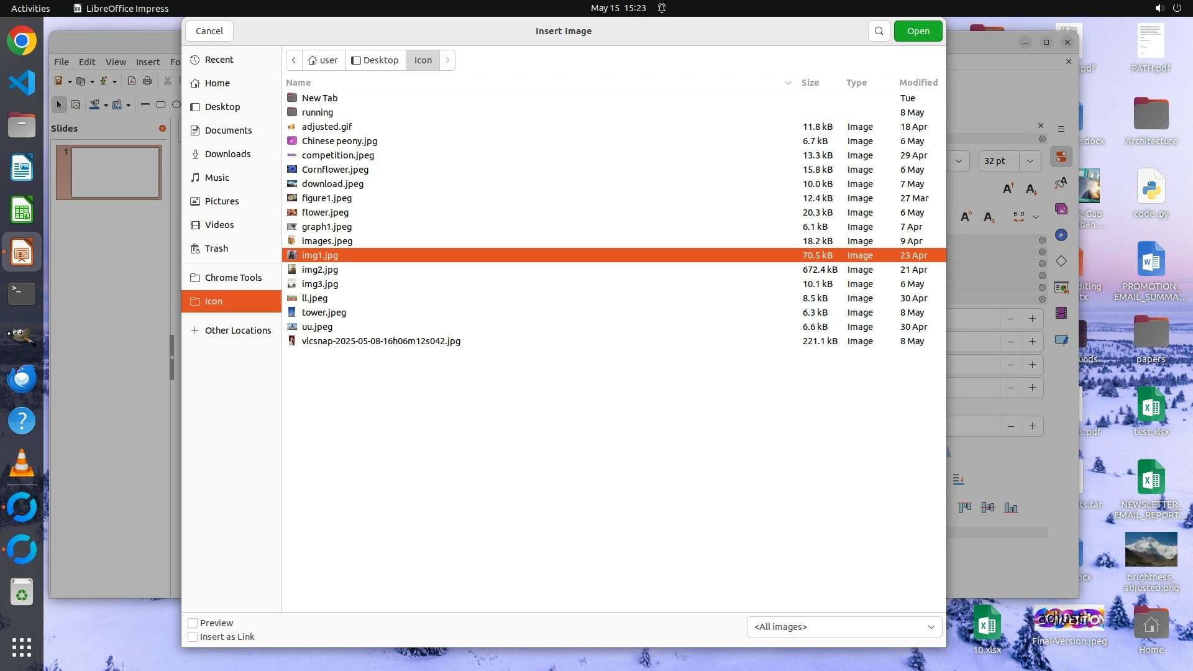1193x671 pixels.
Task: Open Google Chrome from the dock
Action: pos(22,41)
